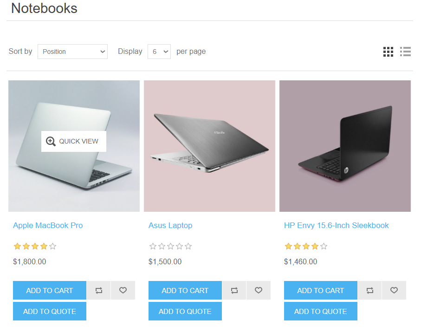
Task: Click the Asus Laptop product image
Action: click(209, 146)
